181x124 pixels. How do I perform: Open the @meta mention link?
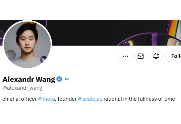(46, 99)
